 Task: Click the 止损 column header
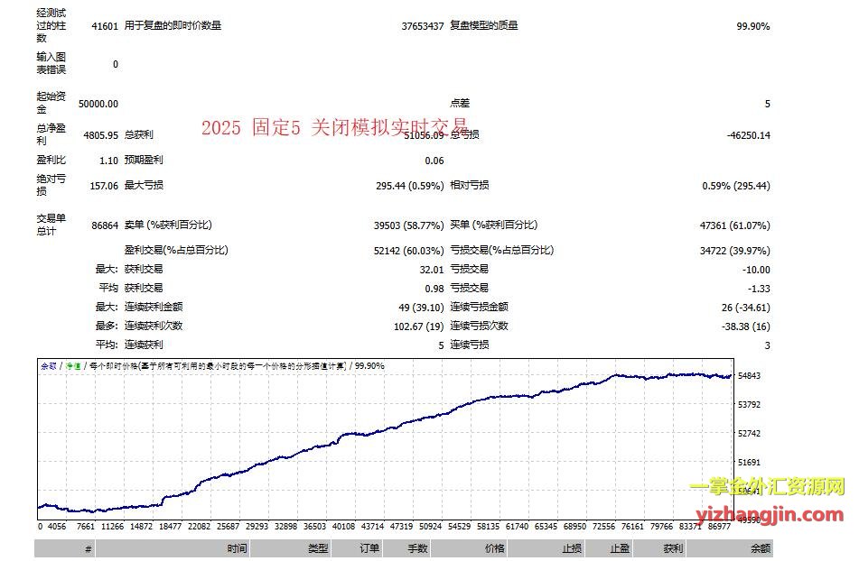(571, 548)
